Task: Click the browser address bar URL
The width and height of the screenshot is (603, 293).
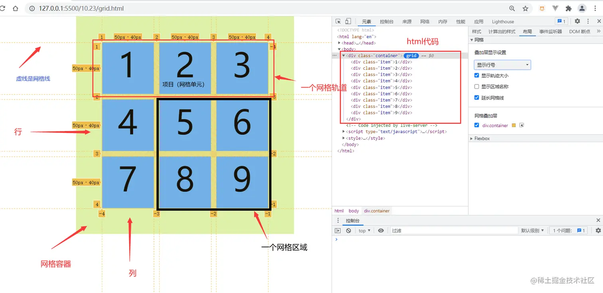Action: pos(81,8)
